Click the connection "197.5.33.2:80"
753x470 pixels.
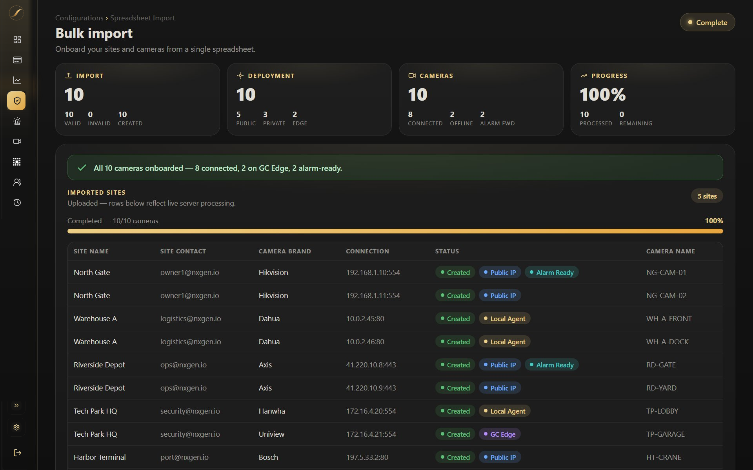point(367,457)
